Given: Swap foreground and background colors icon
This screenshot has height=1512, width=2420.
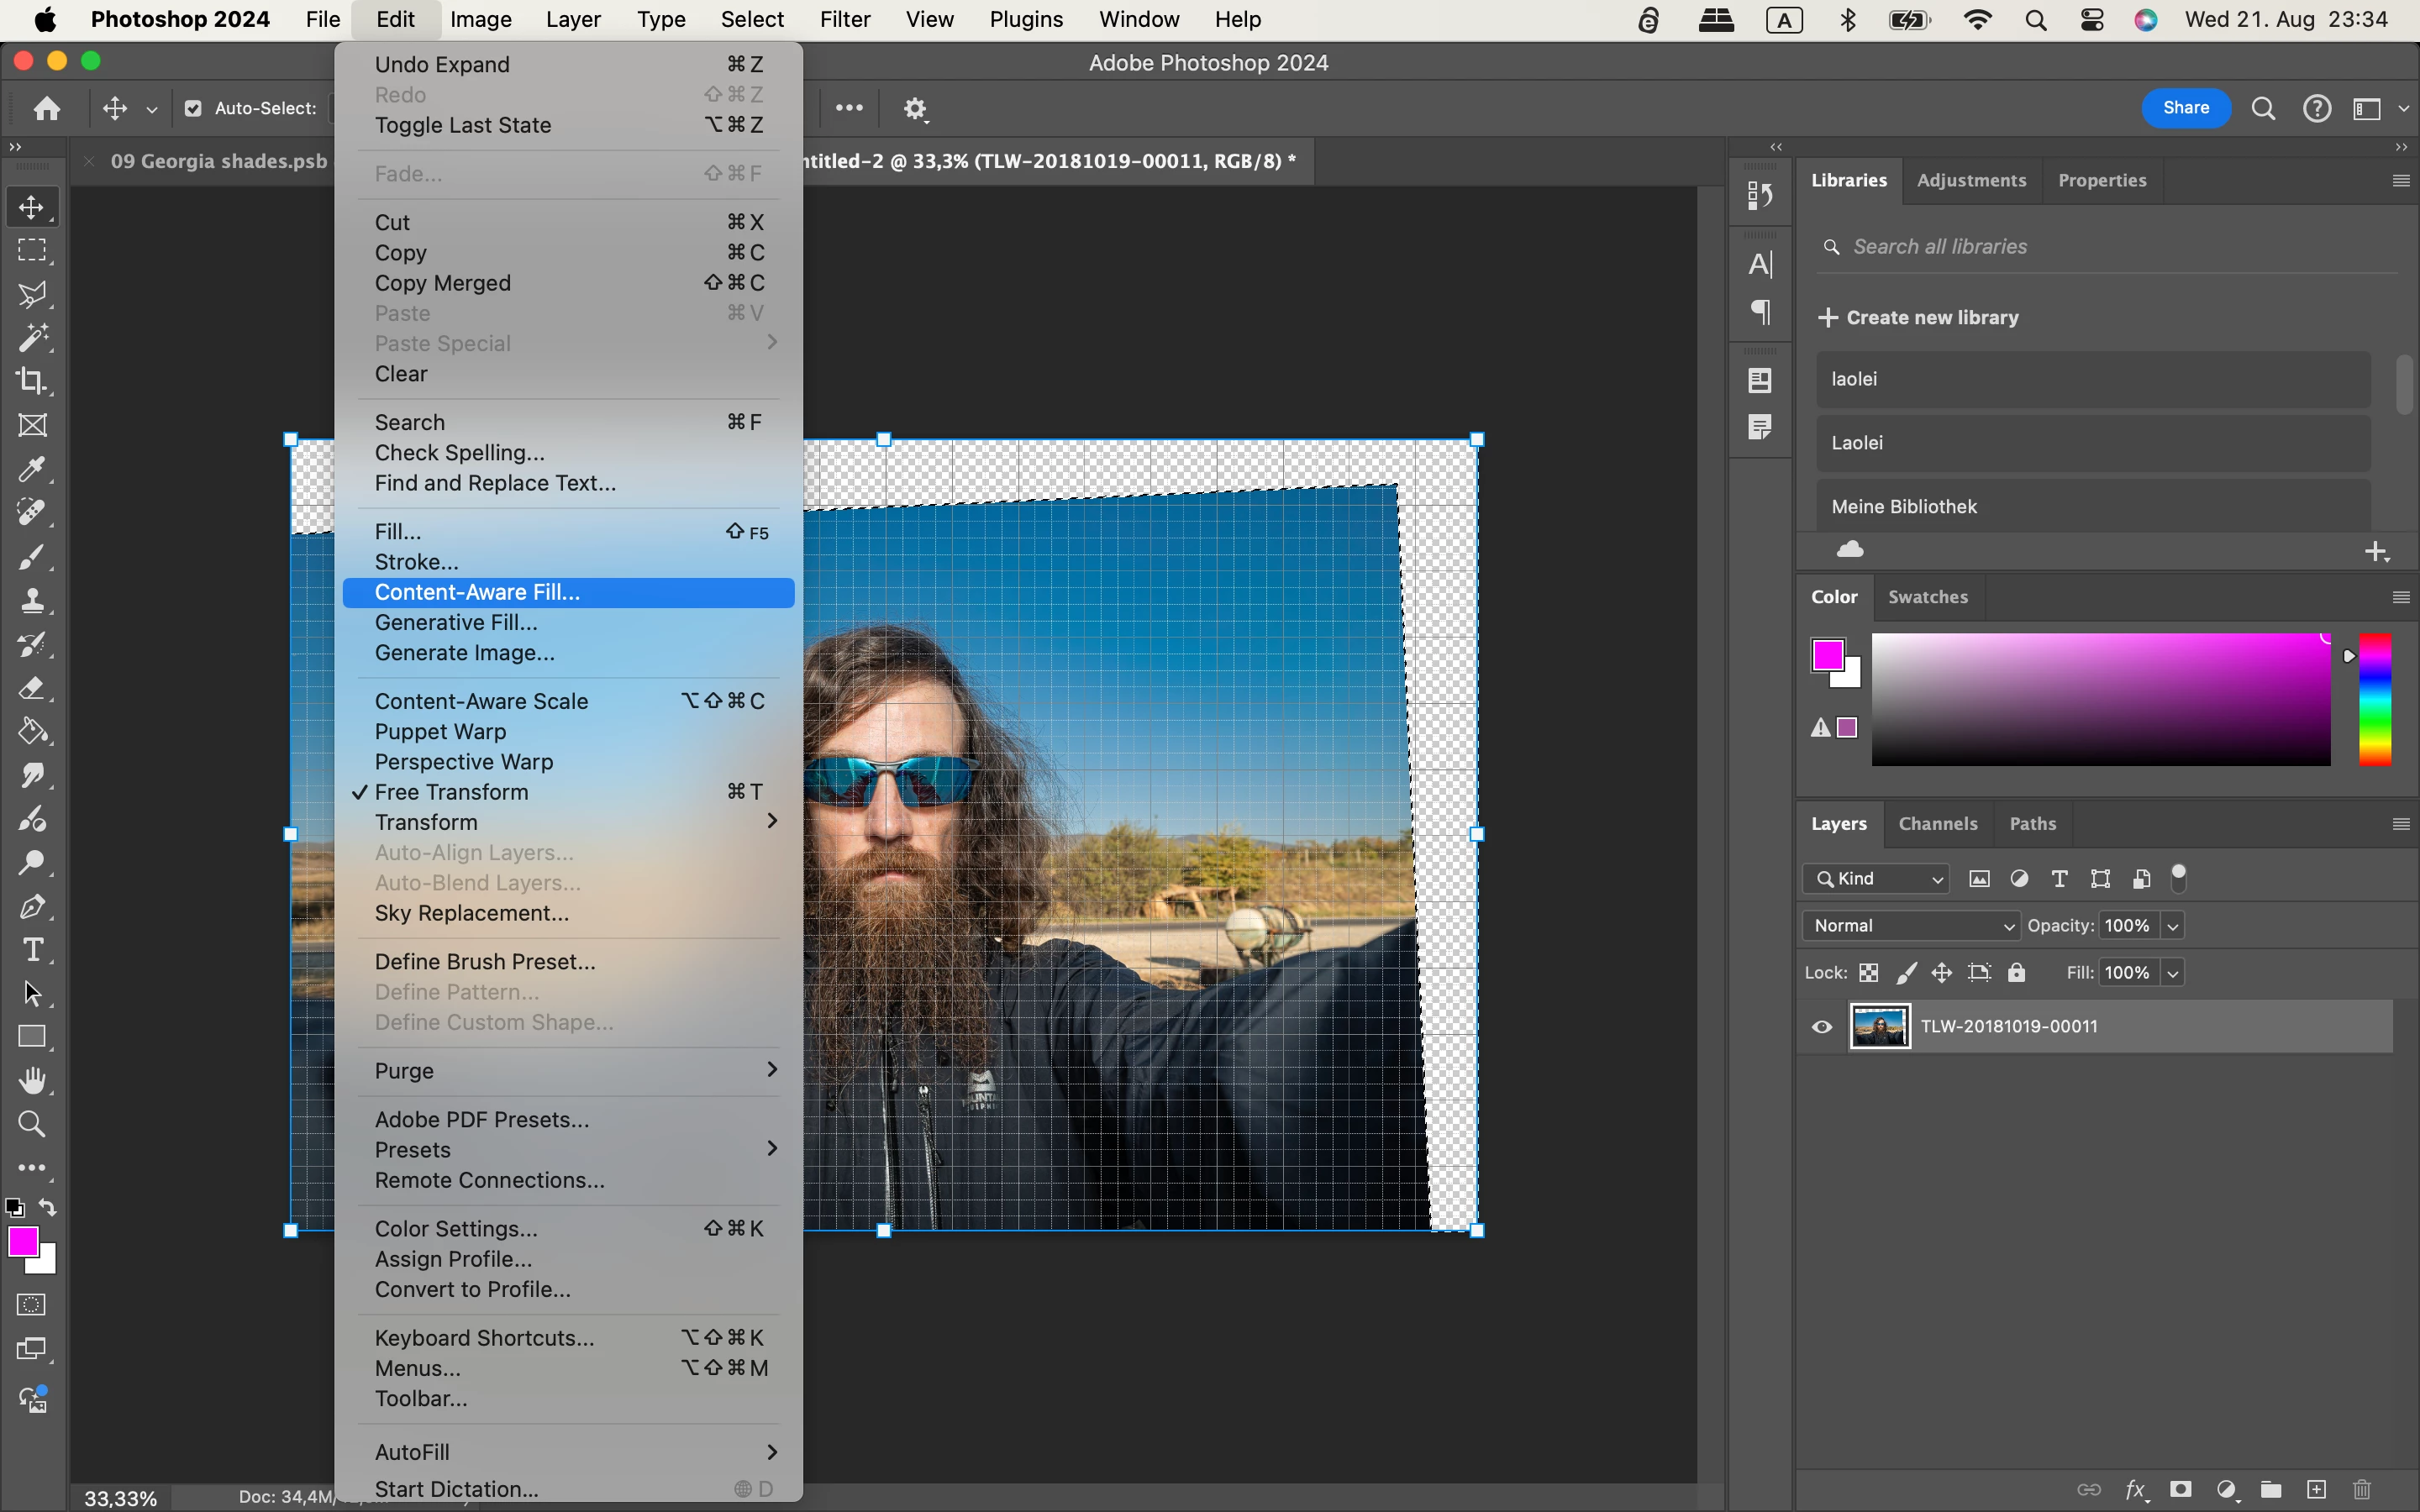Looking at the screenshot, I should coord(47,1207).
